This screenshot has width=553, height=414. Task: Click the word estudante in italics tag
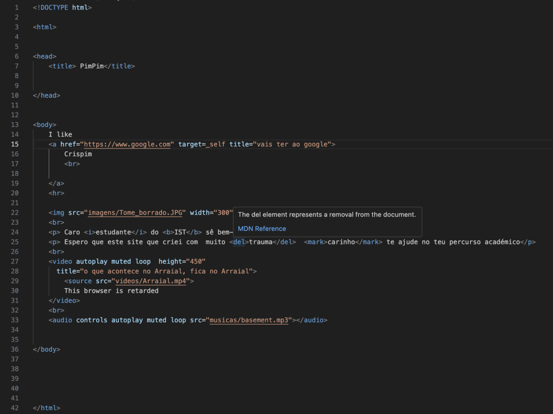[113, 232]
